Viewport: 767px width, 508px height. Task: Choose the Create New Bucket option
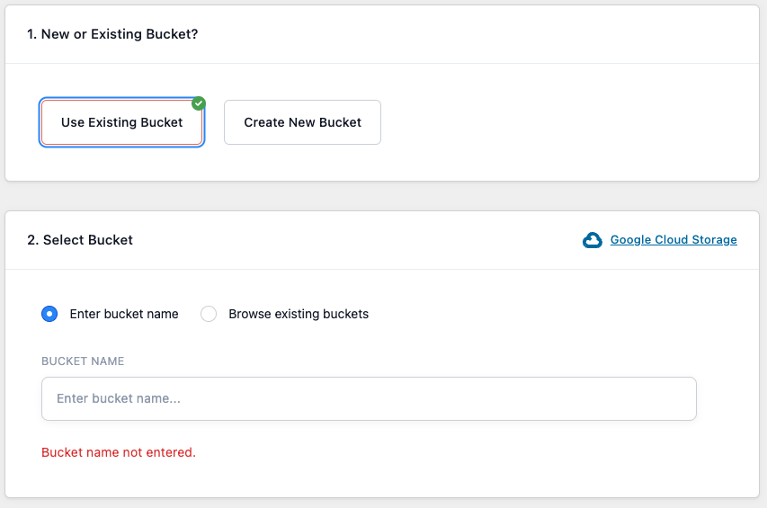click(x=302, y=122)
